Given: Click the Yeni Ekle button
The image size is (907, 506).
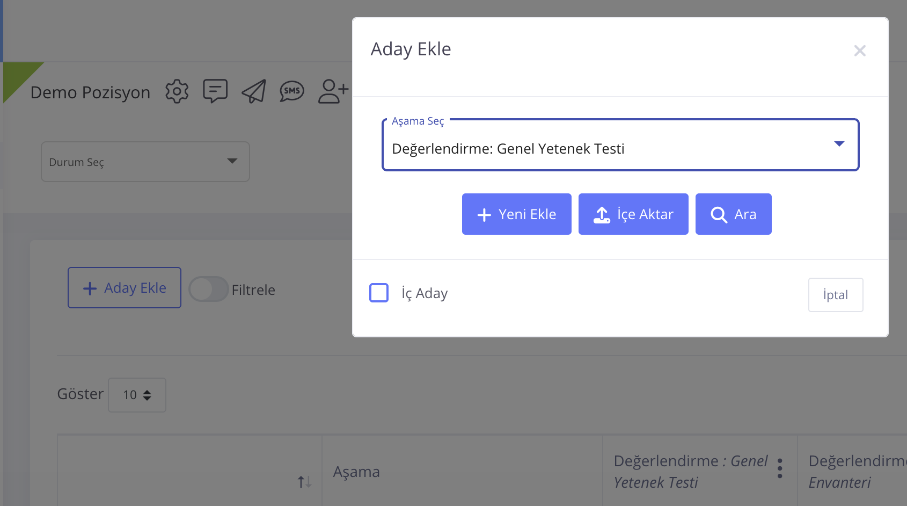Looking at the screenshot, I should pos(516,214).
